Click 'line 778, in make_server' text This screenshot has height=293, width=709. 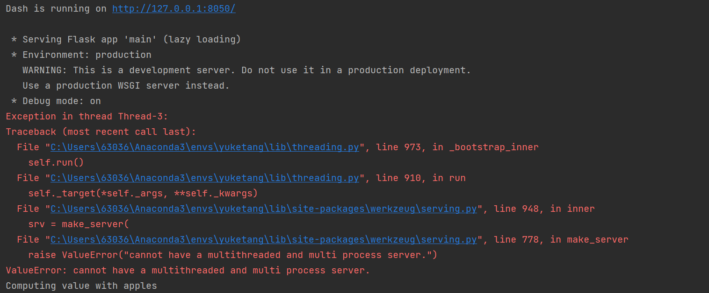[x=561, y=240]
